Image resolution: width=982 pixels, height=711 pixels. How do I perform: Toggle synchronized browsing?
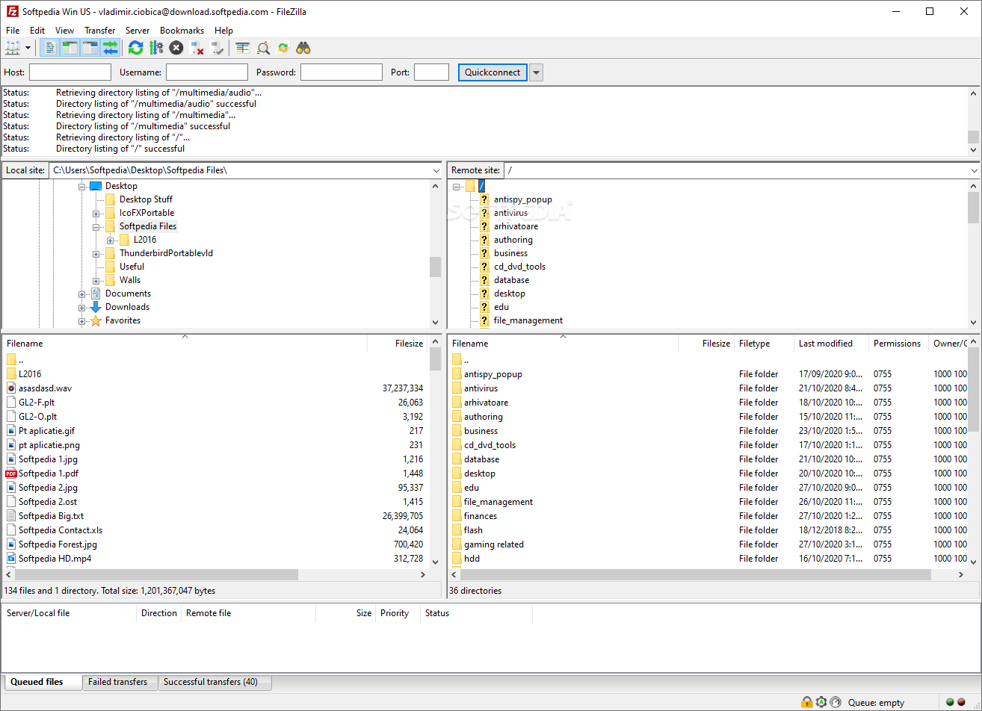[283, 48]
